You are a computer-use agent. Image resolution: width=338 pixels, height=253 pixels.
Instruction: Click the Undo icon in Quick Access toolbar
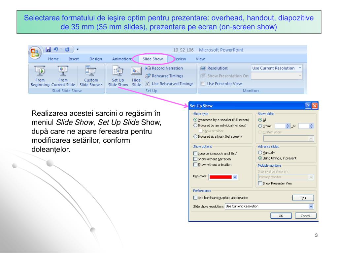[56, 49]
